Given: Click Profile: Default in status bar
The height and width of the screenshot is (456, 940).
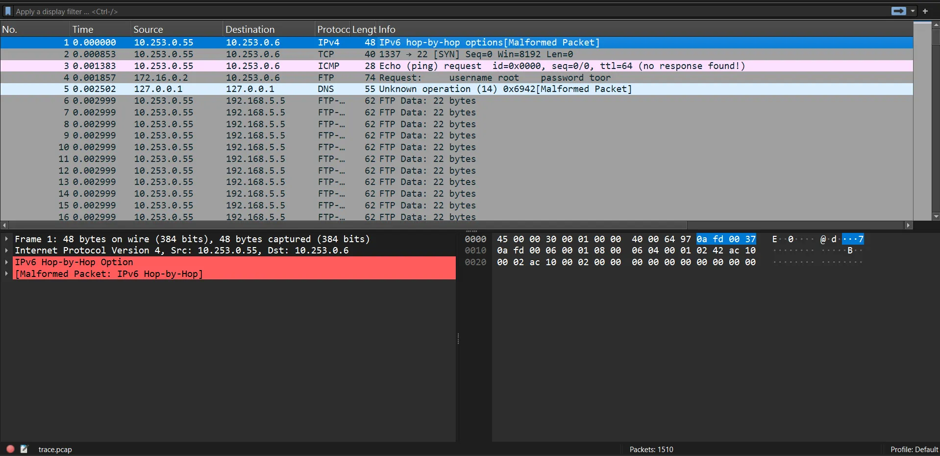Looking at the screenshot, I should pyautogui.click(x=914, y=449).
